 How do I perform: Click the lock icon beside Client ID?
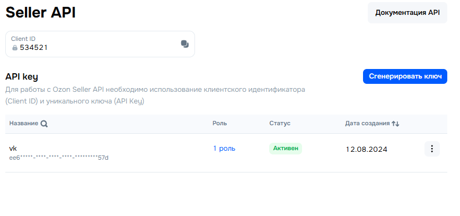coord(15,48)
